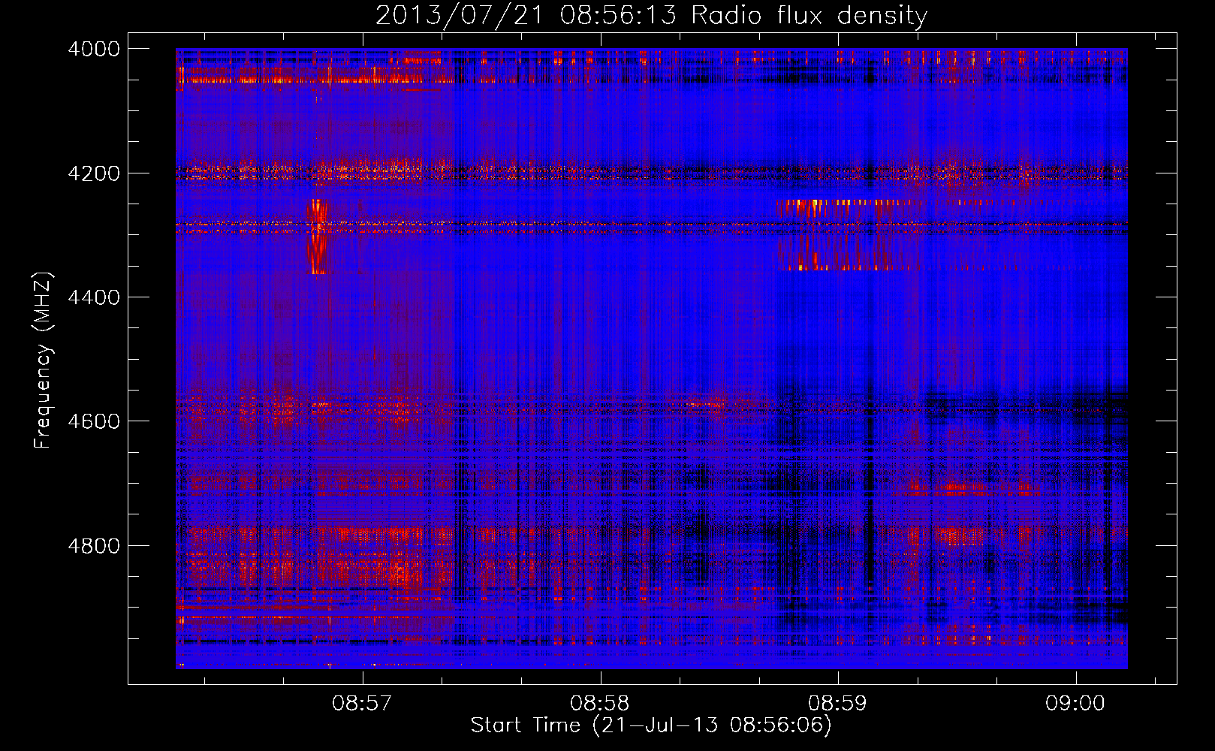This screenshot has height=751, width=1215.
Task: Select the 4400 frequency tick label
Action: click(x=94, y=297)
